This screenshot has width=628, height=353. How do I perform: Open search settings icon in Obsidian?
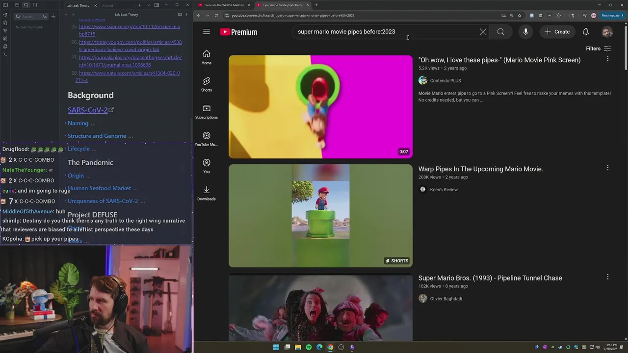53,16
